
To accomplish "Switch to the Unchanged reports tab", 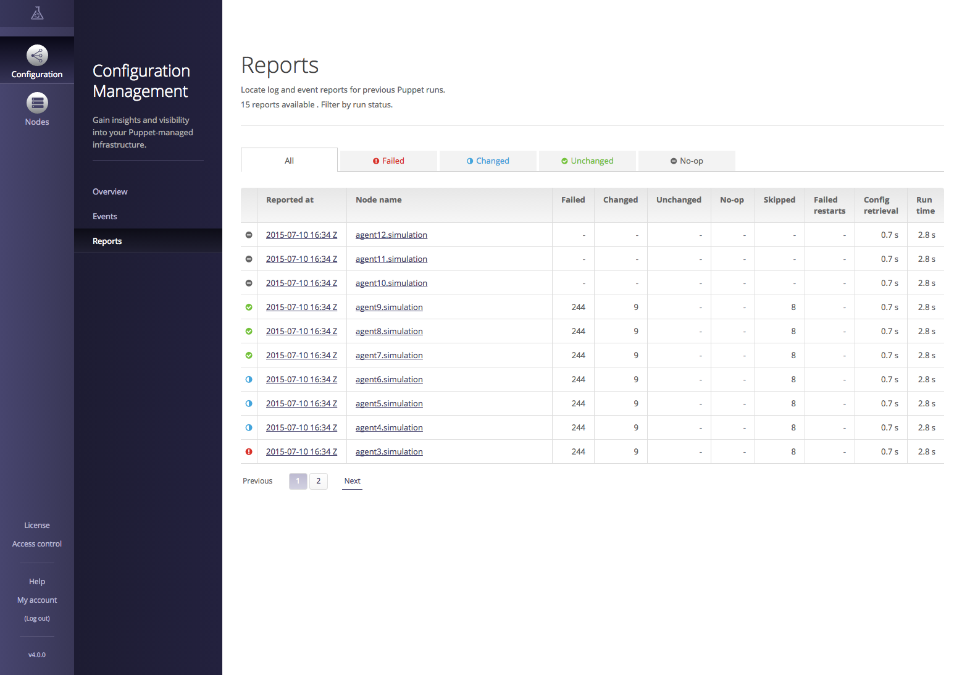I will pyautogui.click(x=587, y=161).
